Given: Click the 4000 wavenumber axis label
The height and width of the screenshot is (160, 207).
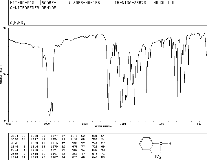Looking at the screenshot, I should [9, 124].
